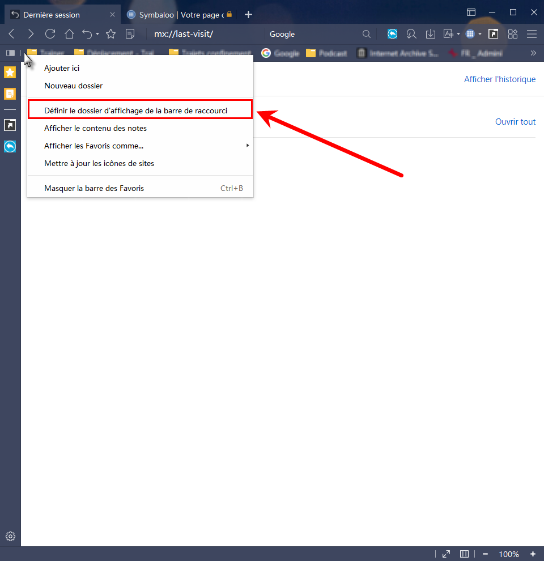544x561 pixels.
Task: Click the undo closed tab icon
Action: click(87, 34)
